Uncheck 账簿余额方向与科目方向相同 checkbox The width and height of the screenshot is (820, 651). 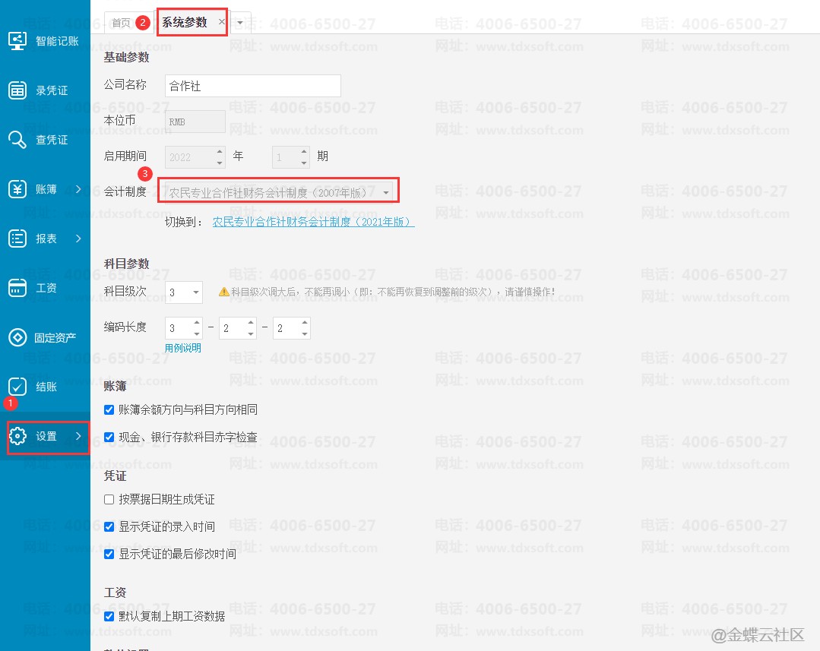pos(109,410)
